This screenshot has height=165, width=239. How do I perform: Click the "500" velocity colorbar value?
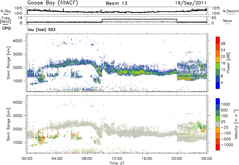[225, 110]
